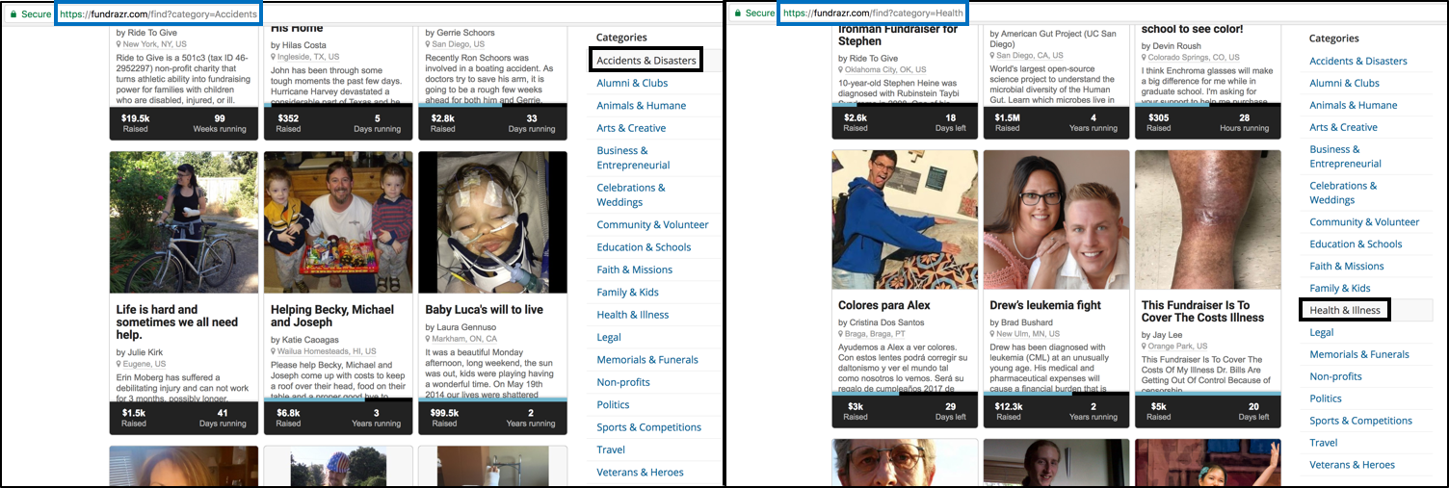Click the leg photo of the Costs Illness fundraiser
The image size is (1449, 488).
click(1207, 220)
